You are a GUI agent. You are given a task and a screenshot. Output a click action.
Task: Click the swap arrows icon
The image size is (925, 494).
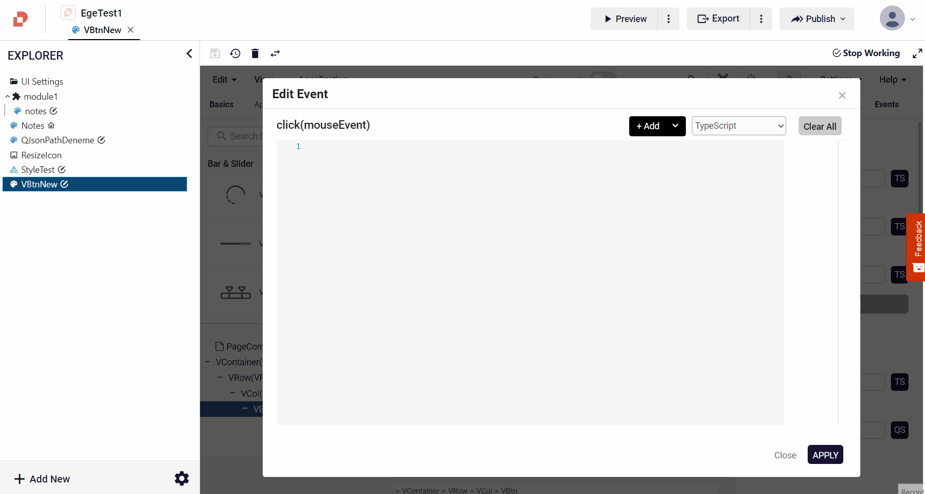click(275, 54)
